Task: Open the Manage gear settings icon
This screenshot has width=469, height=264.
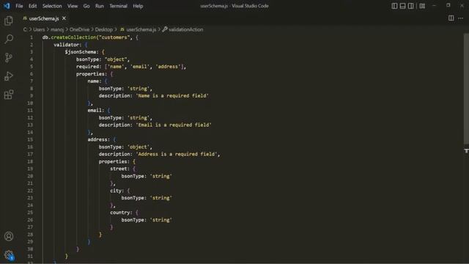Action: coord(9,255)
